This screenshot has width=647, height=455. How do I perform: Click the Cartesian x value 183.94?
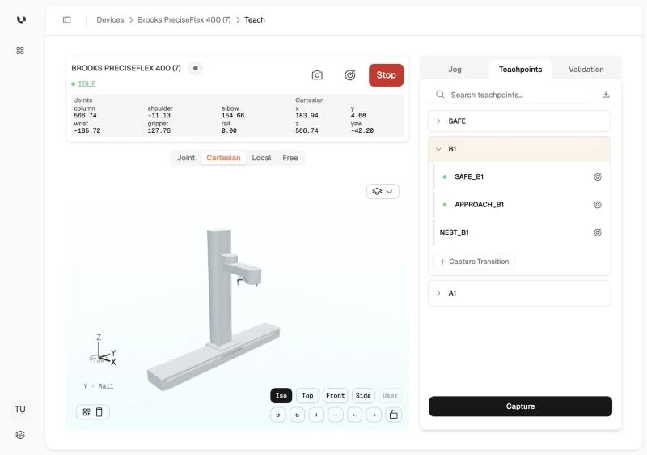click(x=307, y=116)
